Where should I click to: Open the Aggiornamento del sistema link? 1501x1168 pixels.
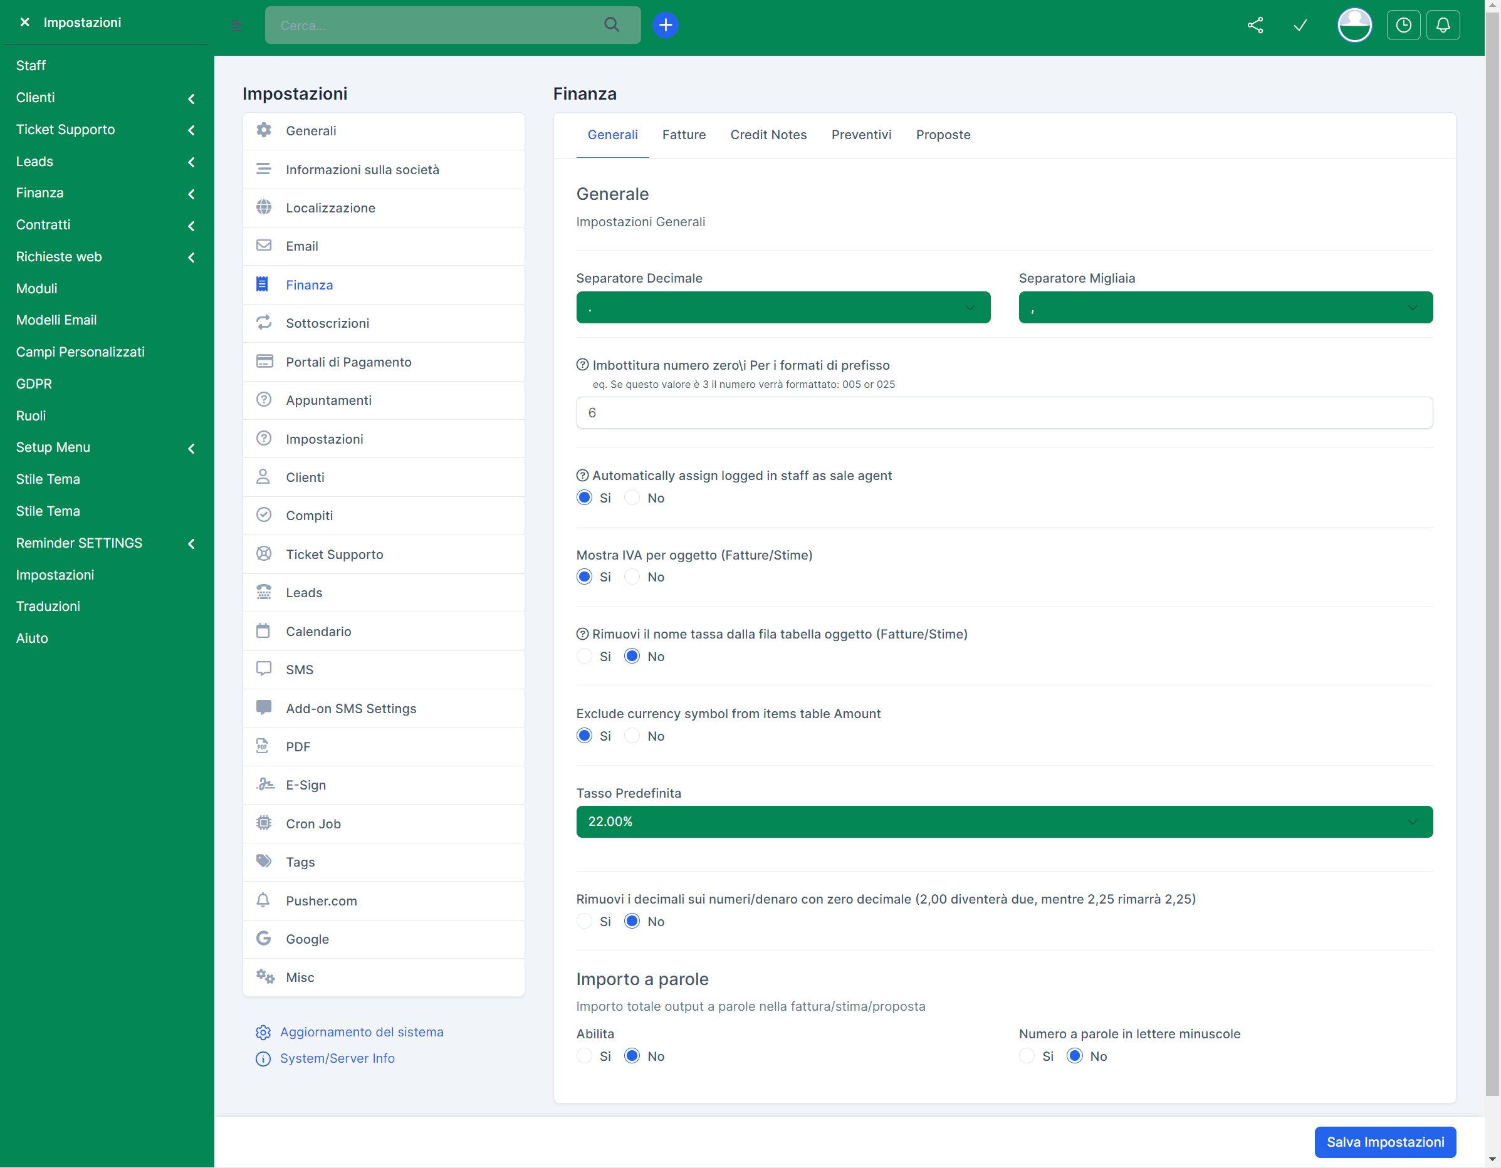pyautogui.click(x=362, y=1032)
